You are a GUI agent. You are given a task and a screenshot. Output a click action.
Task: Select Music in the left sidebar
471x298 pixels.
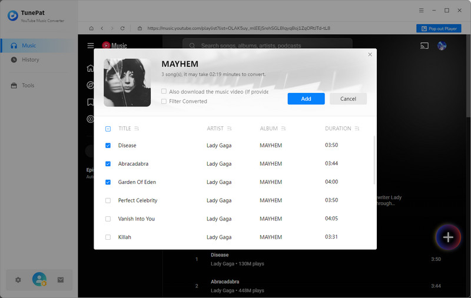39,46
